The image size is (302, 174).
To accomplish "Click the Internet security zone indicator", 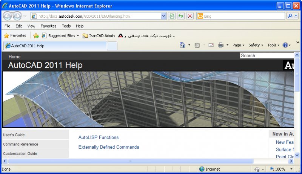I will click(x=210, y=169).
